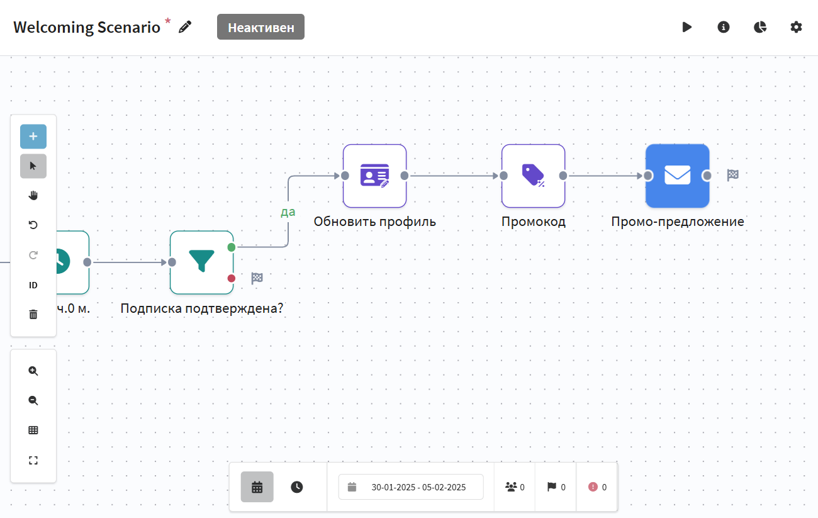The height and width of the screenshot is (518, 818).
Task: Click the finish flag next to the Промо-предложение block
Action: (x=732, y=176)
